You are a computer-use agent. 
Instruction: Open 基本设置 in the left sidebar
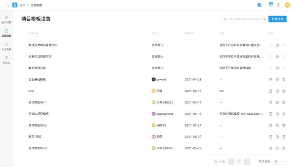point(6,20)
